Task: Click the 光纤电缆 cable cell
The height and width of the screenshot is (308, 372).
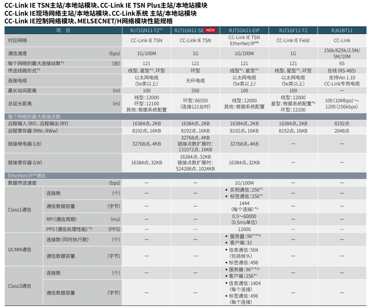Action: [x=195, y=81]
